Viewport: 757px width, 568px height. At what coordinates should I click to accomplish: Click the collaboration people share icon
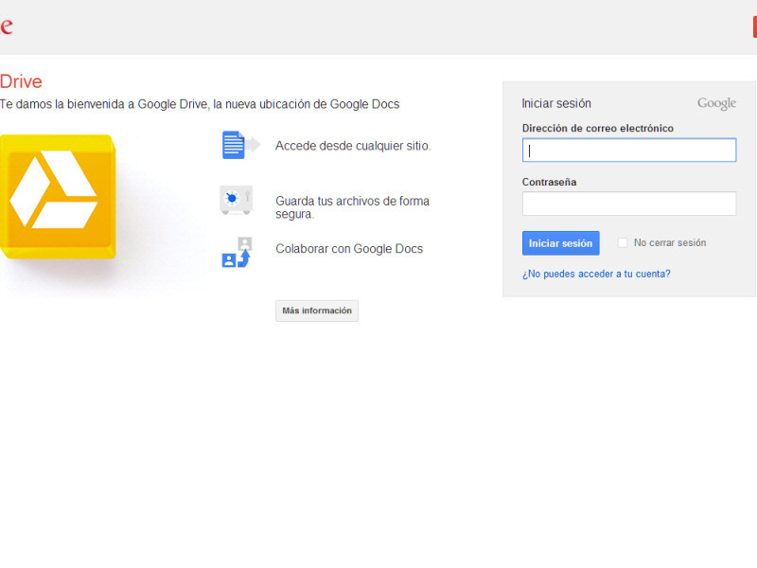(237, 252)
